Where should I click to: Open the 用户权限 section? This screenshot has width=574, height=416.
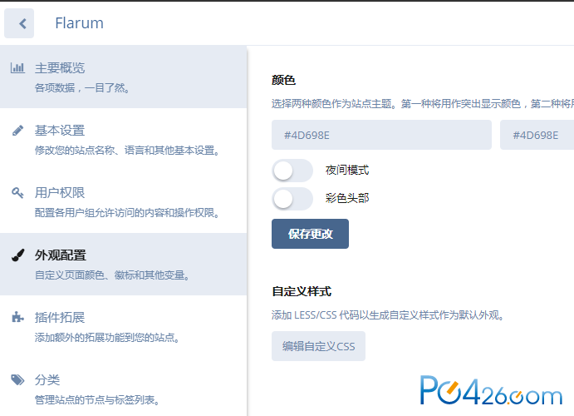[x=124, y=201]
